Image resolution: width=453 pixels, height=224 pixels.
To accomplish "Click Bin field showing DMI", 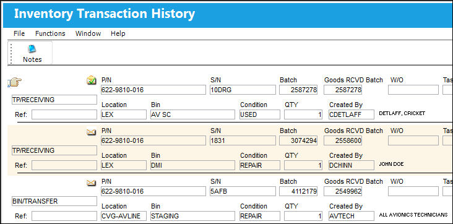I will tap(192, 165).
